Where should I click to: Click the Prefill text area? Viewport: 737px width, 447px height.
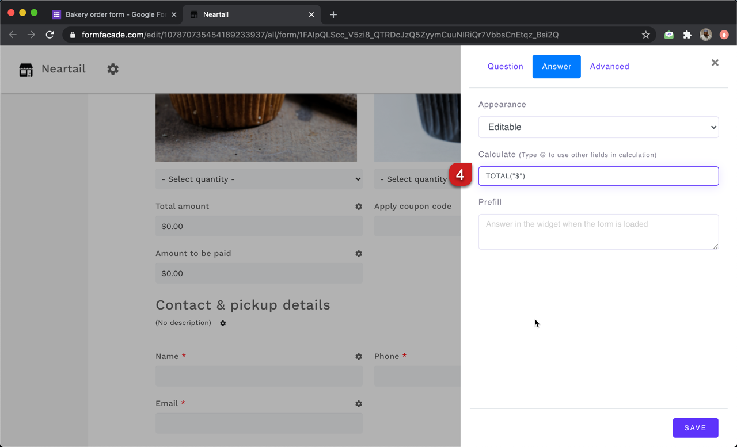[x=598, y=232]
